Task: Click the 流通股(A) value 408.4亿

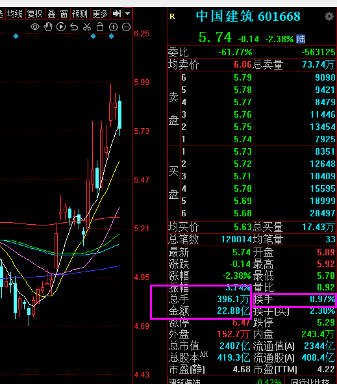Action: tap(318, 358)
